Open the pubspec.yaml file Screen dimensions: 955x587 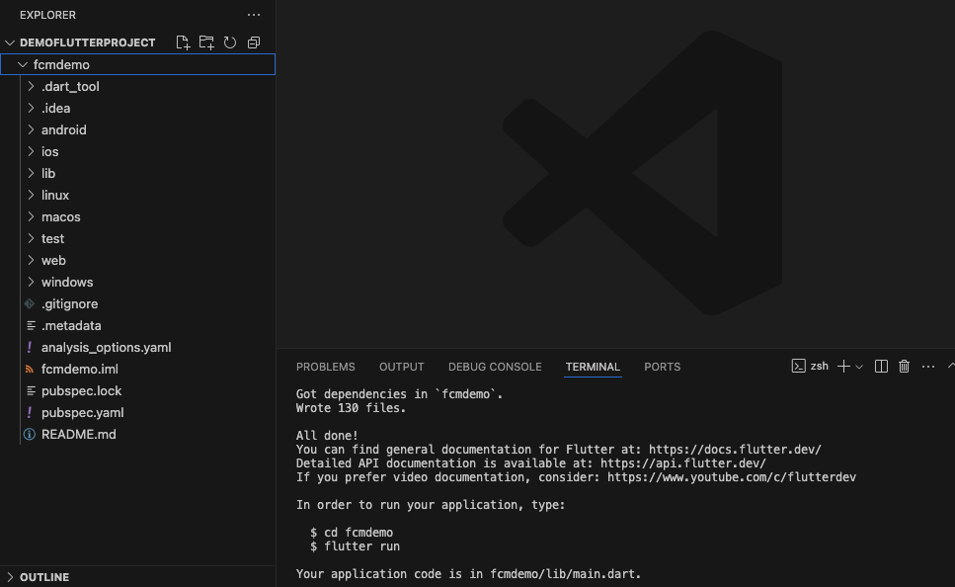(82, 412)
